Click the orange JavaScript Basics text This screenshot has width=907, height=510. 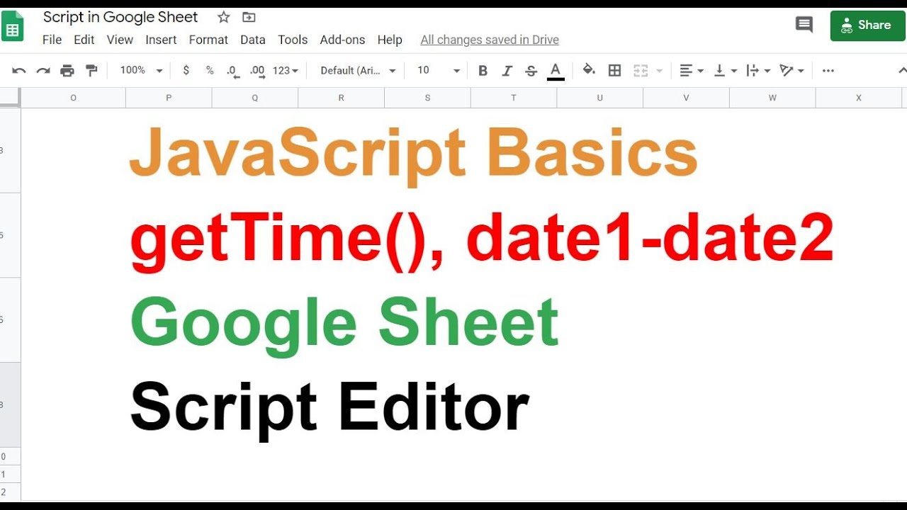(x=414, y=157)
